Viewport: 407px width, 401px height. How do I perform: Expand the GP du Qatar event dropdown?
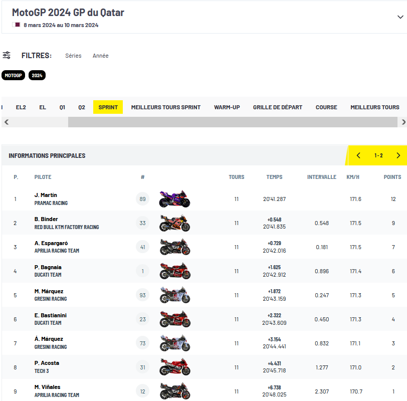pyautogui.click(x=399, y=17)
